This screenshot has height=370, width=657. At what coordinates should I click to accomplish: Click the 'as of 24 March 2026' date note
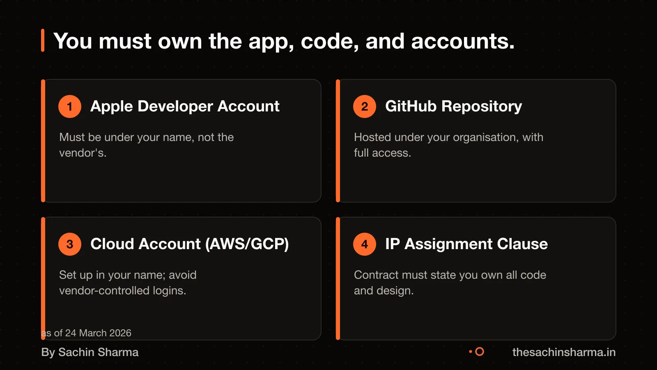86,333
